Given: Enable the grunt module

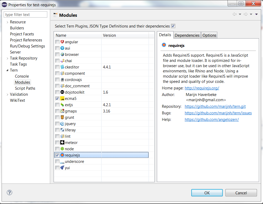Looking at the screenshot, I should [57, 117].
